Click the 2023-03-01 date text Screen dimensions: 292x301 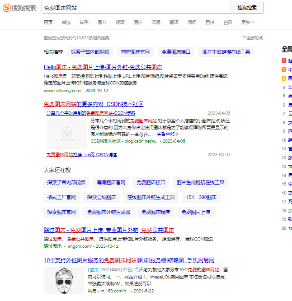pyautogui.click(x=219, y=155)
